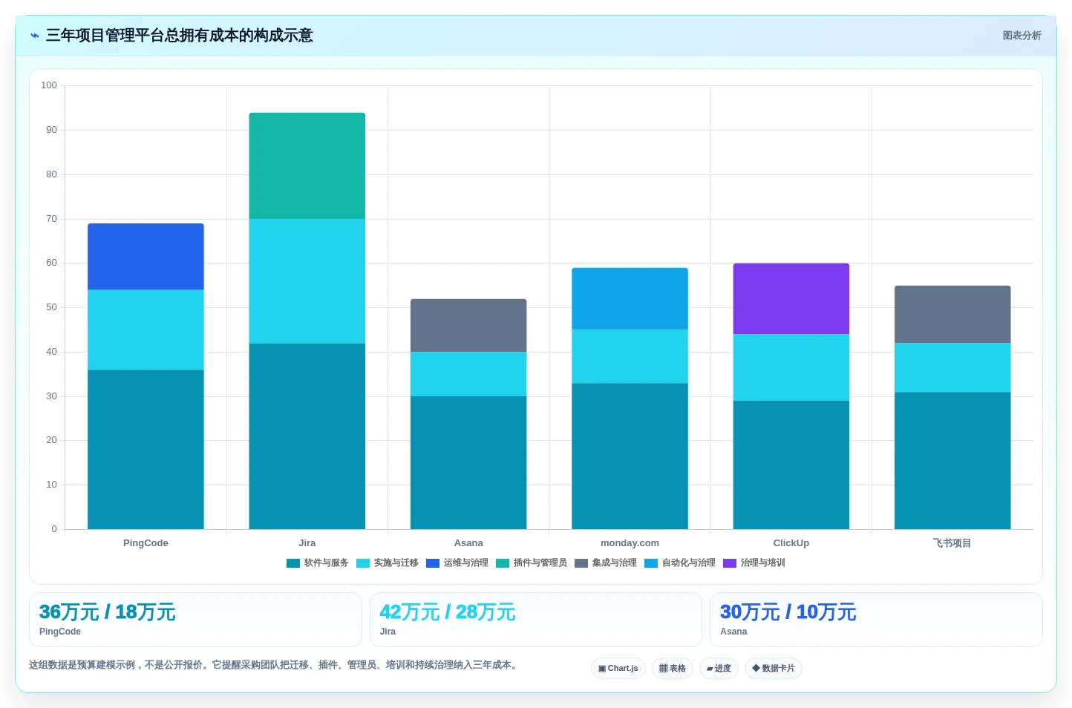Click Jira's light cyan 实施与迁移 segment

tap(307, 281)
